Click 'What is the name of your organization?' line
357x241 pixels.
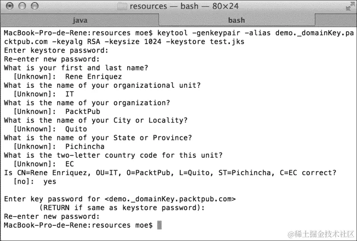click(x=87, y=103)
